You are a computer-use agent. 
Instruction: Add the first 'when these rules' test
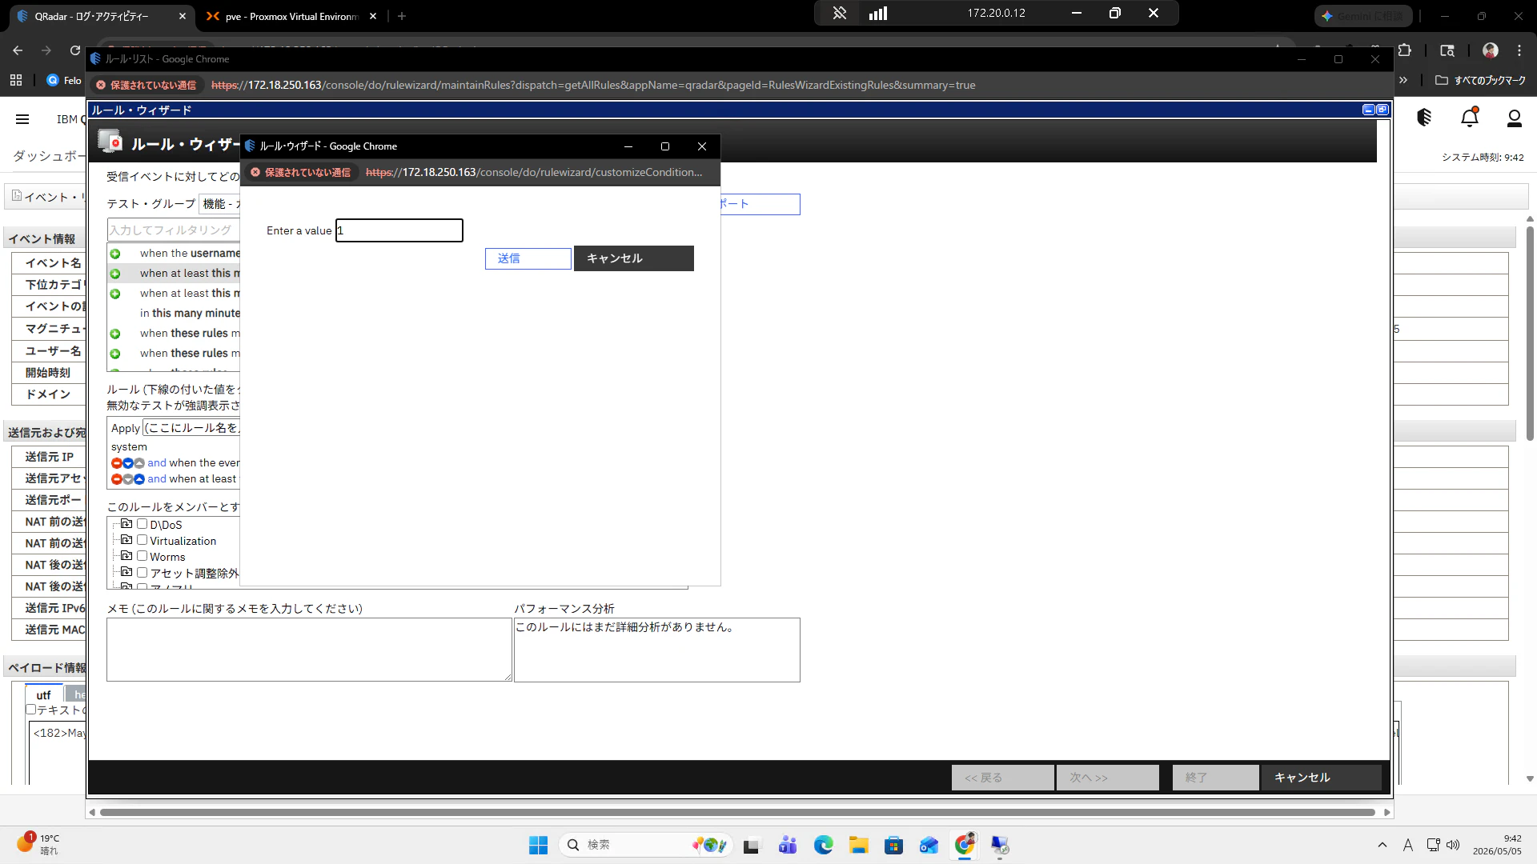click(x=115, y=334)
